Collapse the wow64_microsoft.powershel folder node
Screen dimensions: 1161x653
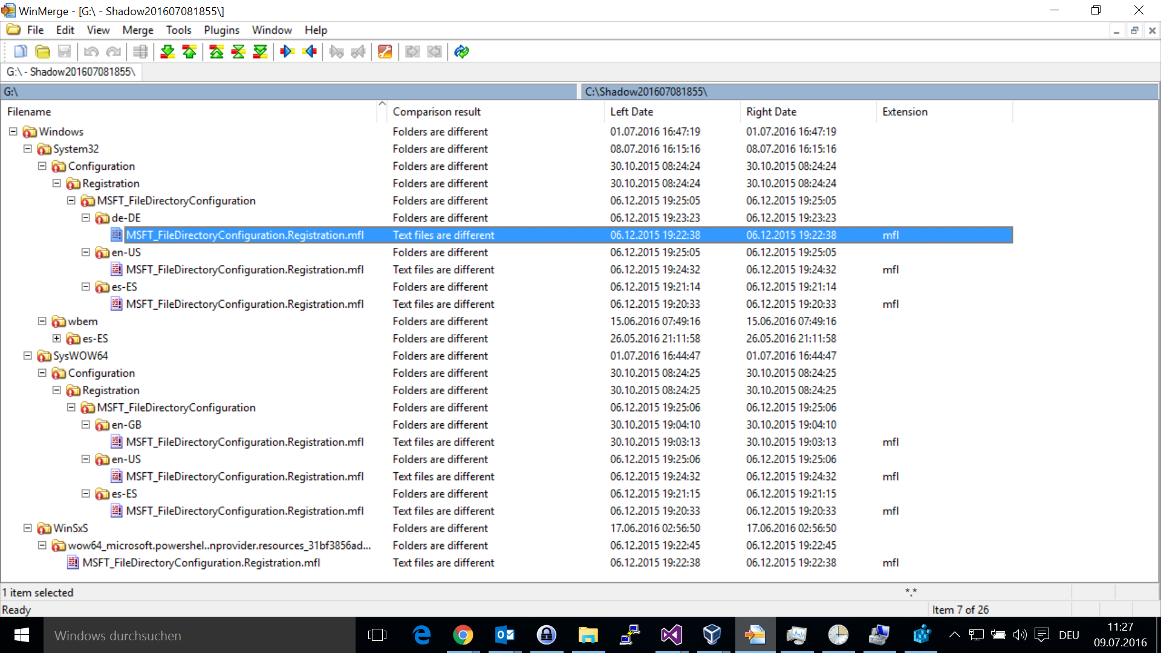(42, 545)
